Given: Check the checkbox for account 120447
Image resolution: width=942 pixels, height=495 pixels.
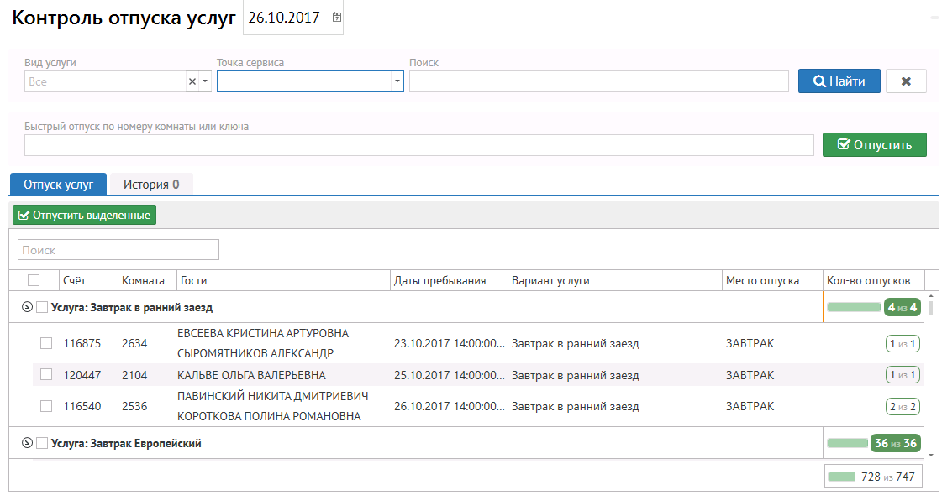Looking at the screenshot, I should (x=46, y=374).
